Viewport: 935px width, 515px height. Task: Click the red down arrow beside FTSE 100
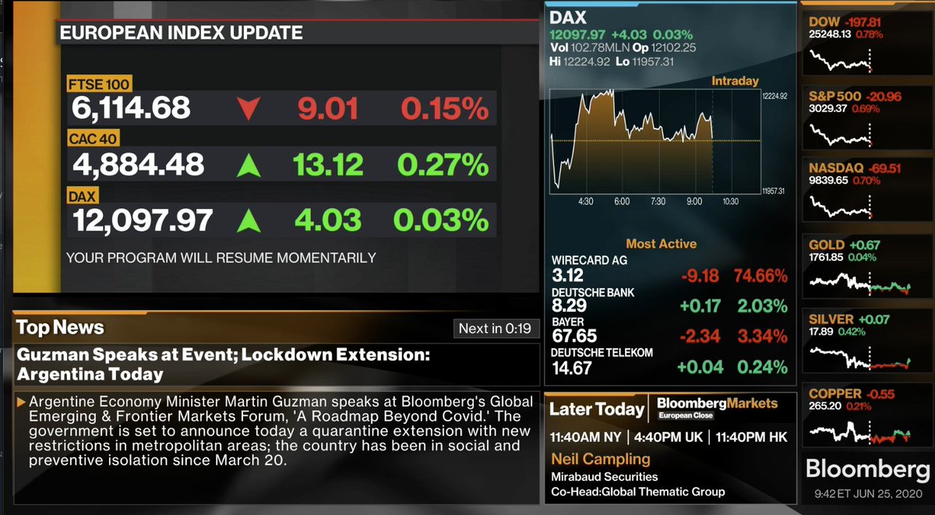coord(247,109)
